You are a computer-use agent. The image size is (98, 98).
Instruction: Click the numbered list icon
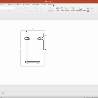pyautogui.click(x=30, y=8)
